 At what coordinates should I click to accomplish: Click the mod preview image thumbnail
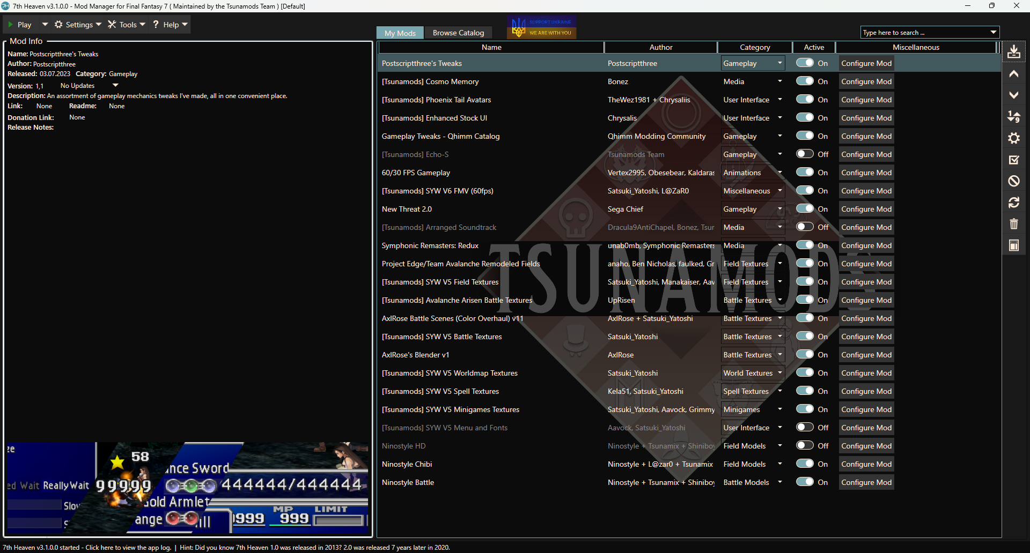187,488
